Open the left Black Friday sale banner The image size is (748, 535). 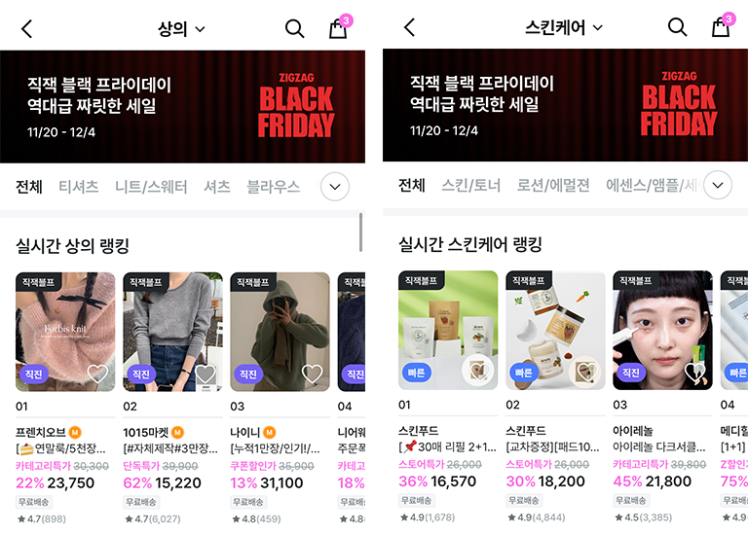[x=183, y=107]
